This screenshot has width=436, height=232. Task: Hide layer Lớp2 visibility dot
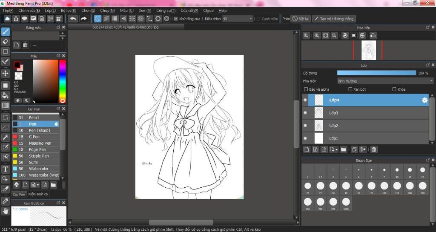click(x=305, y=126)
